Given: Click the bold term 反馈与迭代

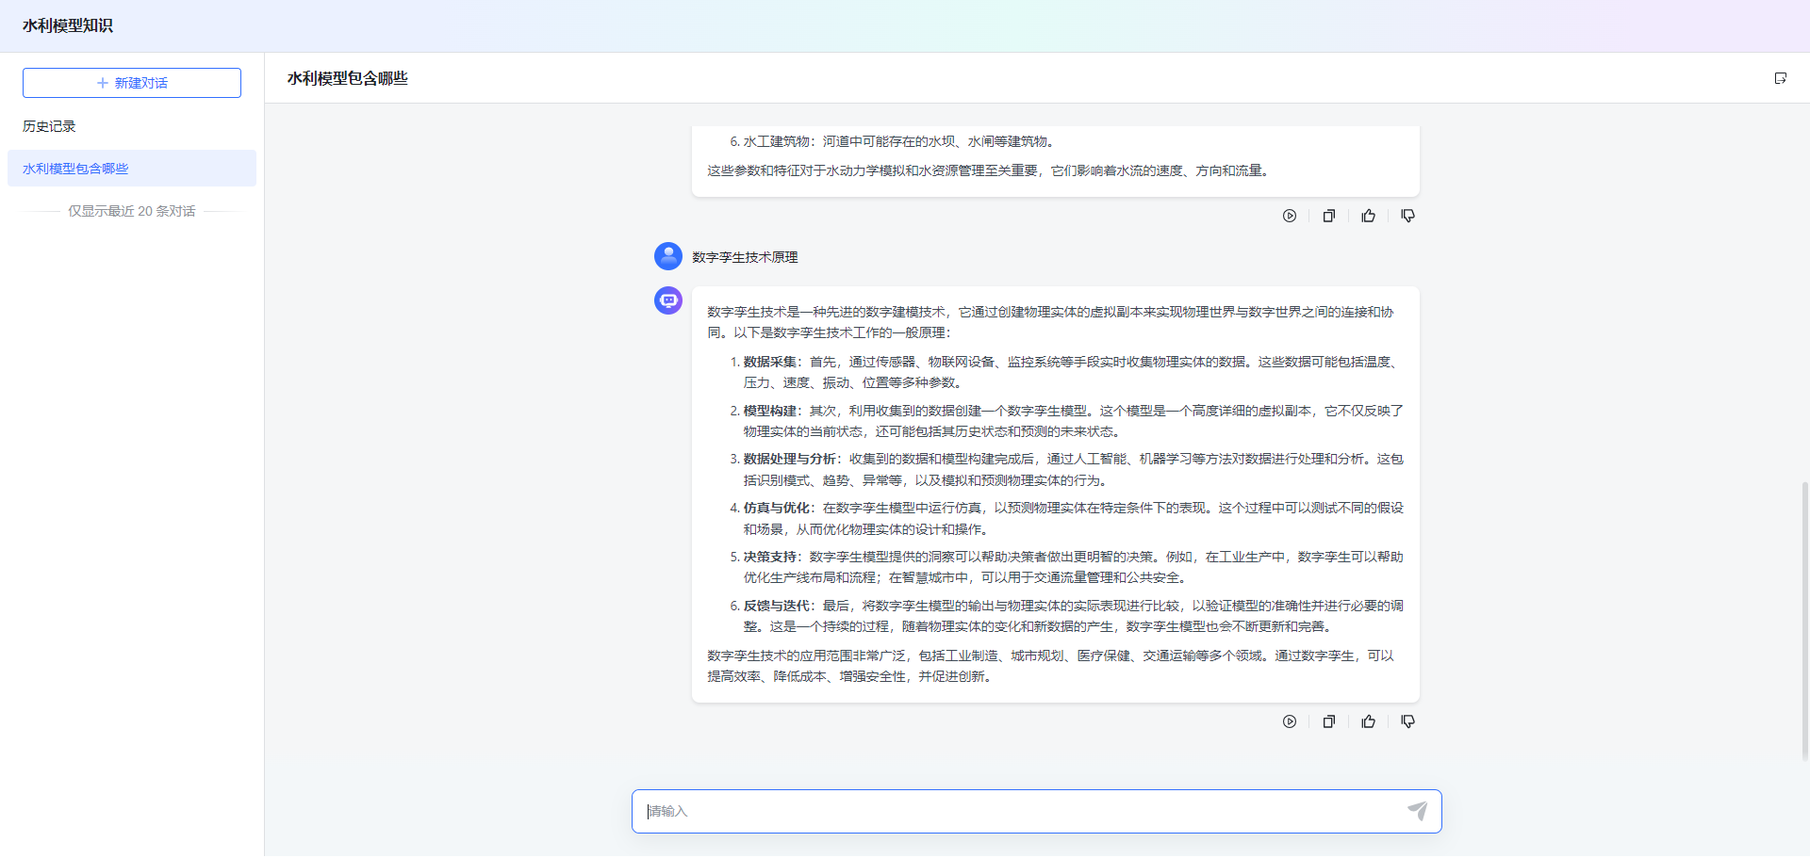Looking at the screenshot, I should coord(776,606).
